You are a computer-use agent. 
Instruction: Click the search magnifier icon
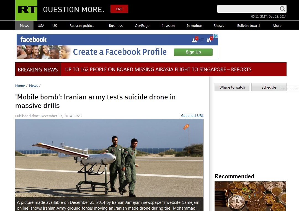coord(282,9)
